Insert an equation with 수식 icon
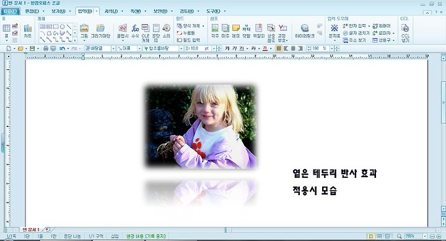 (x=135, y=31)
